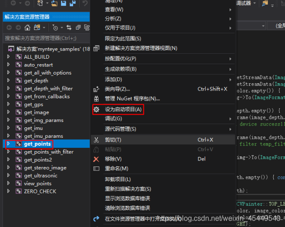Viewport: 285px width, 227px height.
Task: Expand the ALL_BUILD project node
Action: [x=8, y=57]
